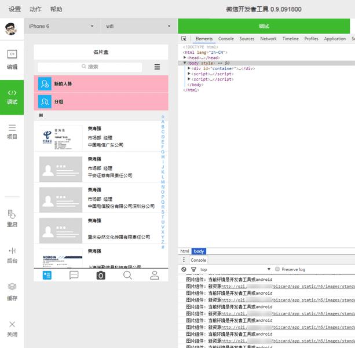Open the first bizcard resource URL in console
Screen dimensions: 355x348
coord(288,287)
